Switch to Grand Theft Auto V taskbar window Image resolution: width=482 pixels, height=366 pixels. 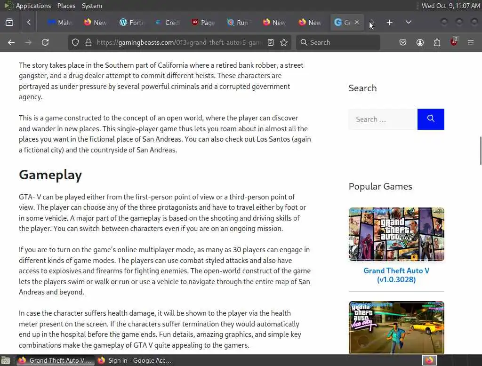tap(56, 360)
